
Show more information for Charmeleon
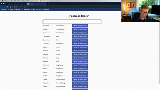pos(80,40)
